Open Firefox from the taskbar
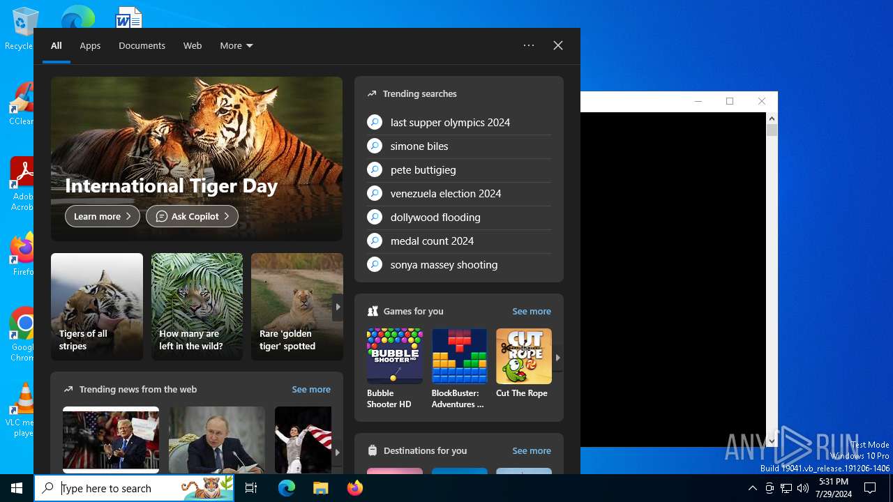Screen dimensions: 893x502 tap(354, 488)
